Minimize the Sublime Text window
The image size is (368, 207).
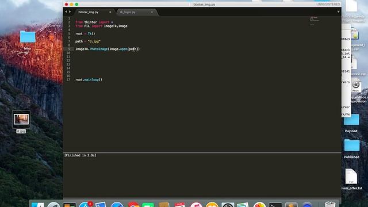click(x=71, y=4)
